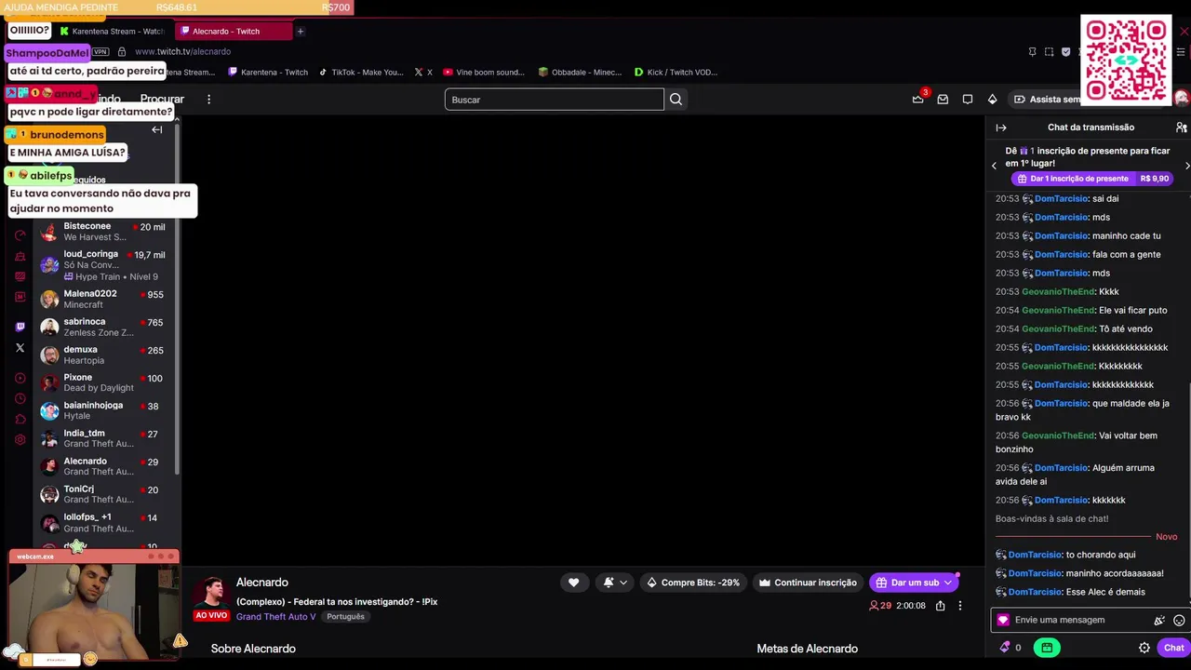Open chat settings gear icon
The width and height of the screenshot is (1191, 670).
click(1144, 648)
